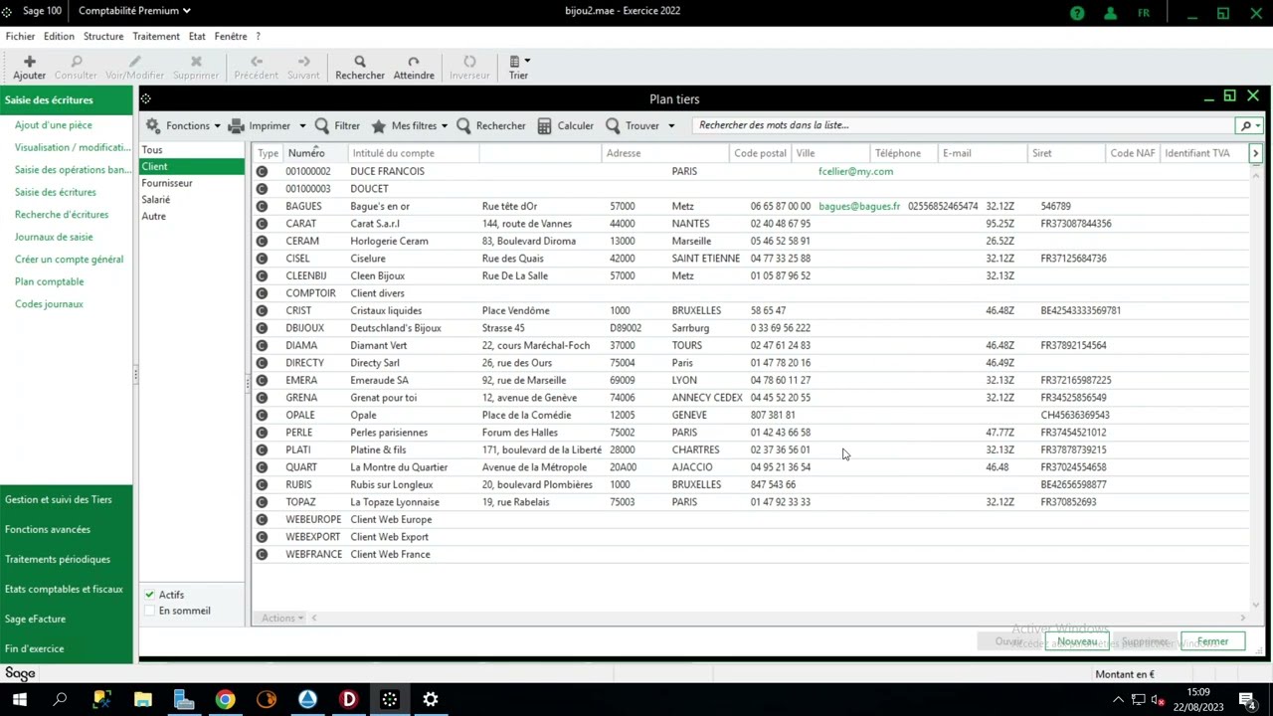Expand Sage eFacture section
Viewport: 1273px width, 716px height.
coord(66,619)
